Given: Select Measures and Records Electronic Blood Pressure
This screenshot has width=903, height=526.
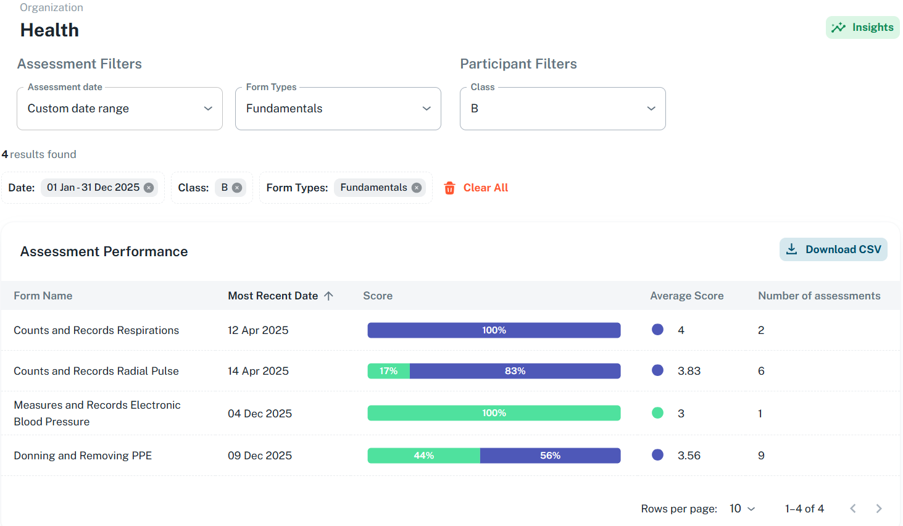Looking at the screenshot, I should pyautogui.click(x=97, y=413).
